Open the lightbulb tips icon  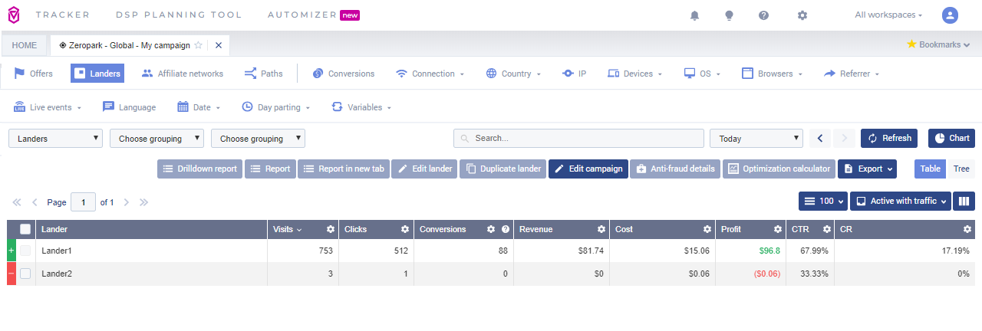tap(729, 15)
